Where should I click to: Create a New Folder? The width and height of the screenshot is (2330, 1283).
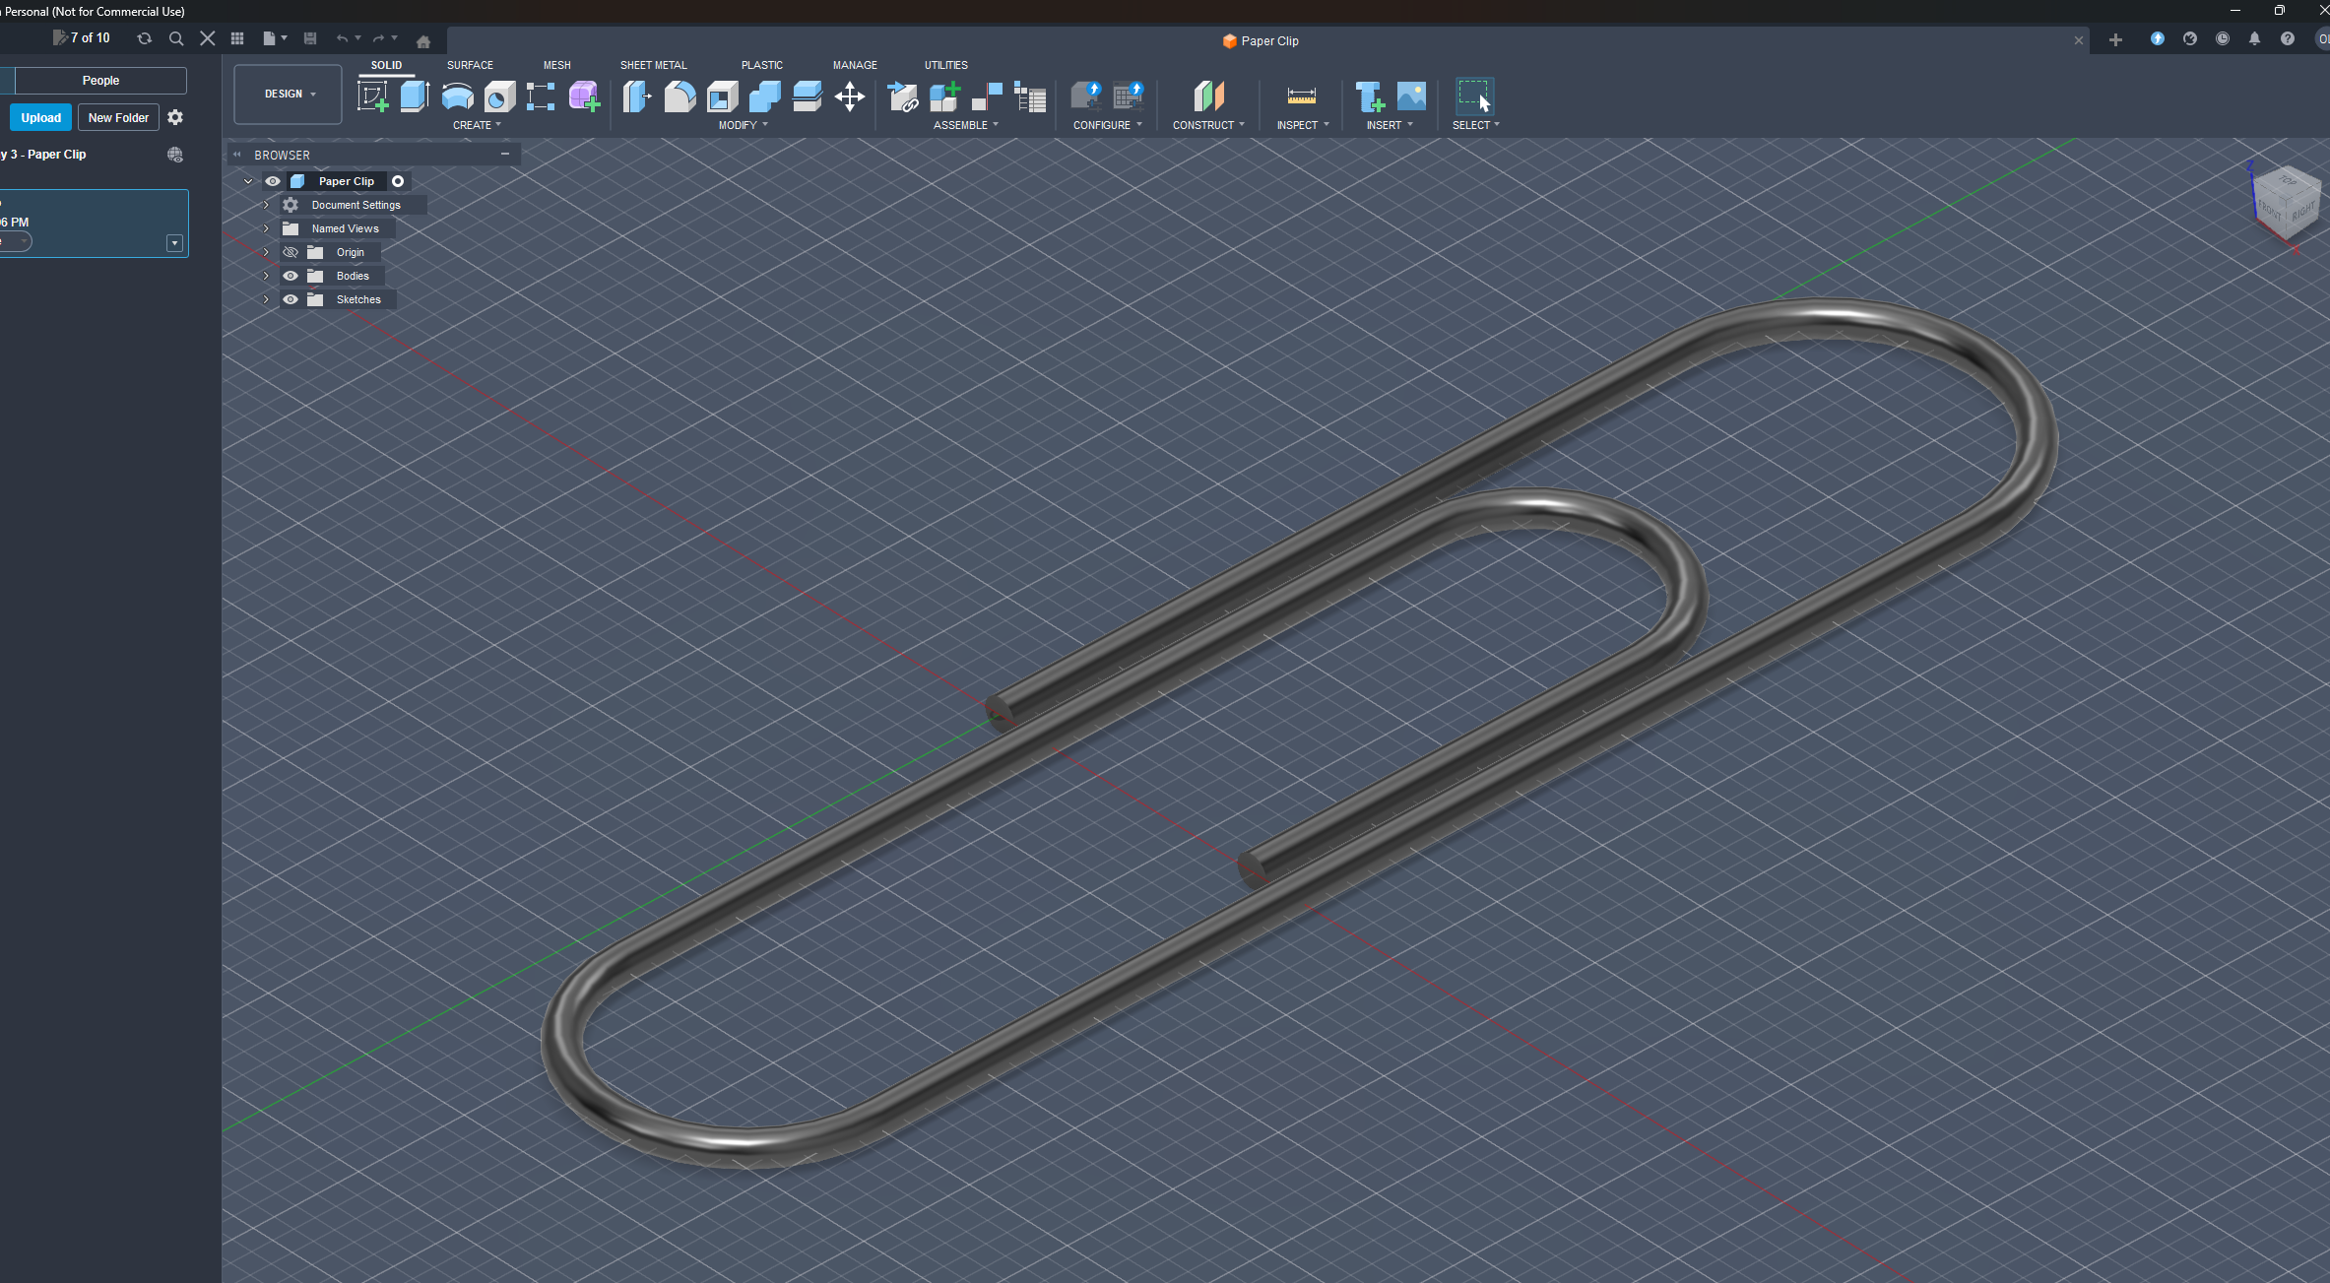pos(118,116)
